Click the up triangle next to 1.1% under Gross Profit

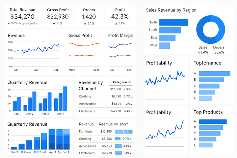[54, 23]
